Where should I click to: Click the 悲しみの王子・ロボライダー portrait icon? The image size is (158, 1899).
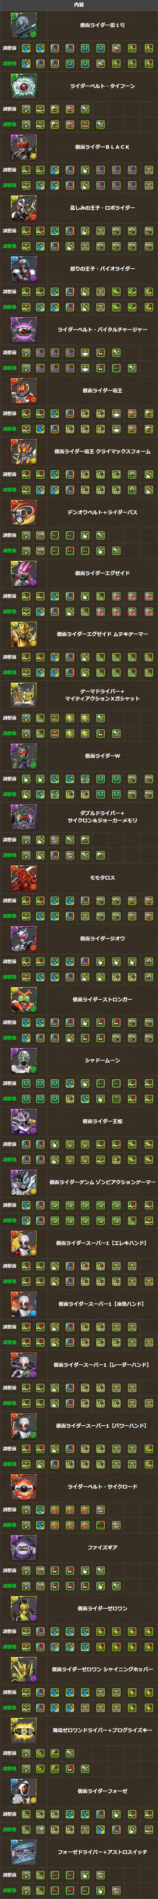pyautogui.click(x=24, y=208)
